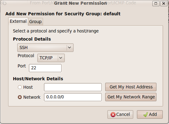Click the SSH dropdown arrow chevron

pos(69,47)
